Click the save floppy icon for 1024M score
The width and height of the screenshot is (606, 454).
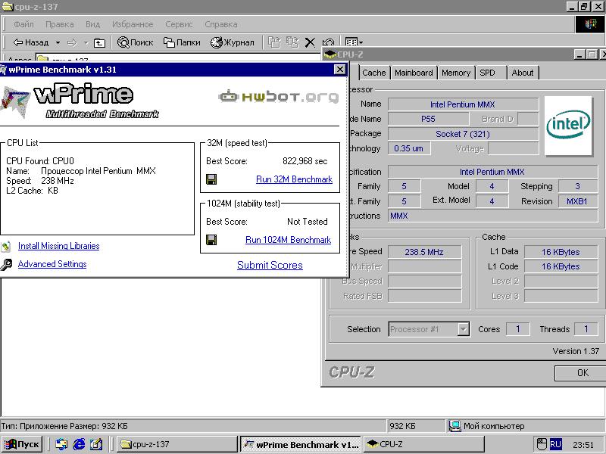point(211,240)
